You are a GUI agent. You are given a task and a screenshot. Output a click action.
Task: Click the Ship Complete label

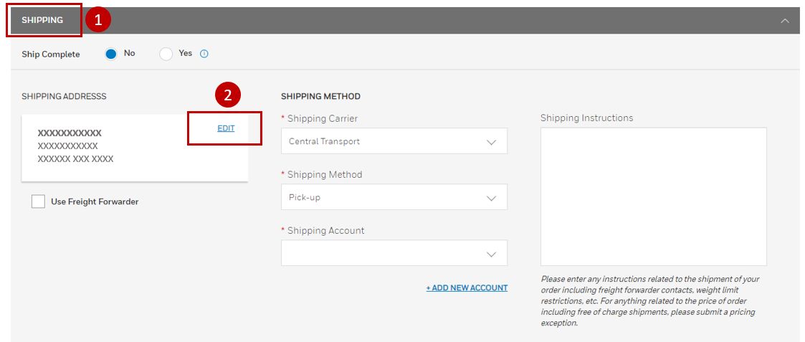point(51,54)
